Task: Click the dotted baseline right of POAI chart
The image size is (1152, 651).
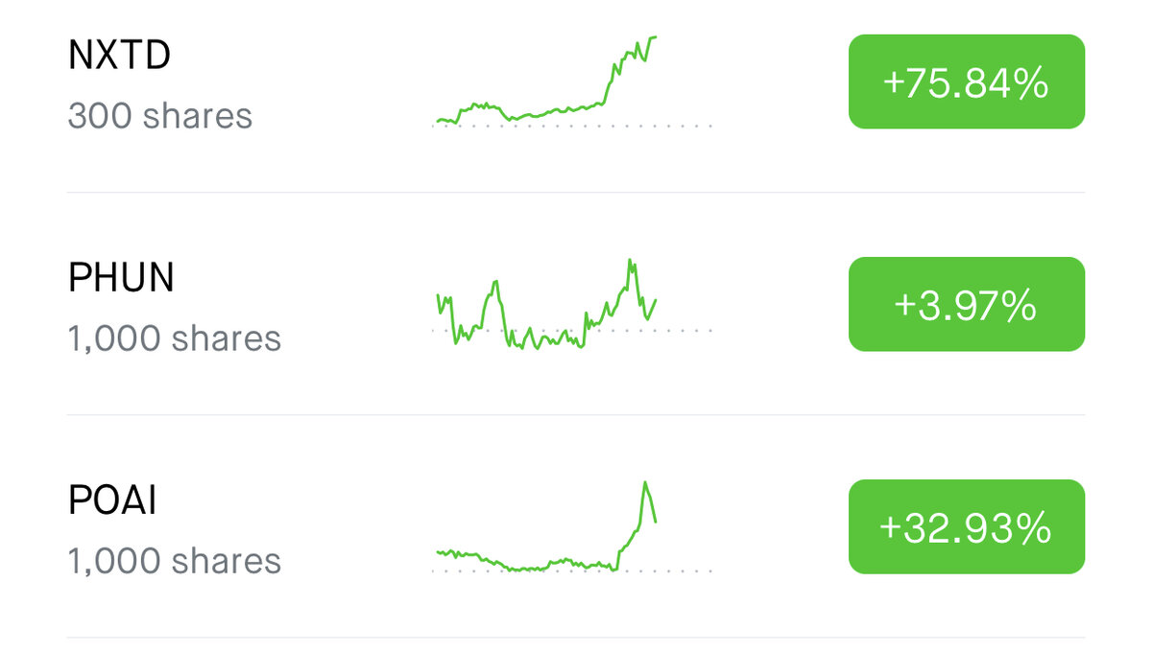Action: point(685,570)
